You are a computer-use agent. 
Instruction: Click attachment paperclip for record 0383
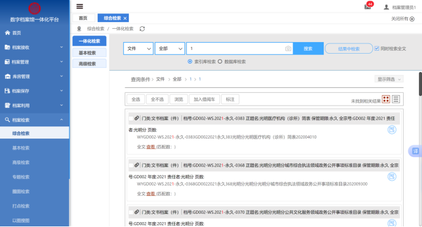(x=137, y=118)
